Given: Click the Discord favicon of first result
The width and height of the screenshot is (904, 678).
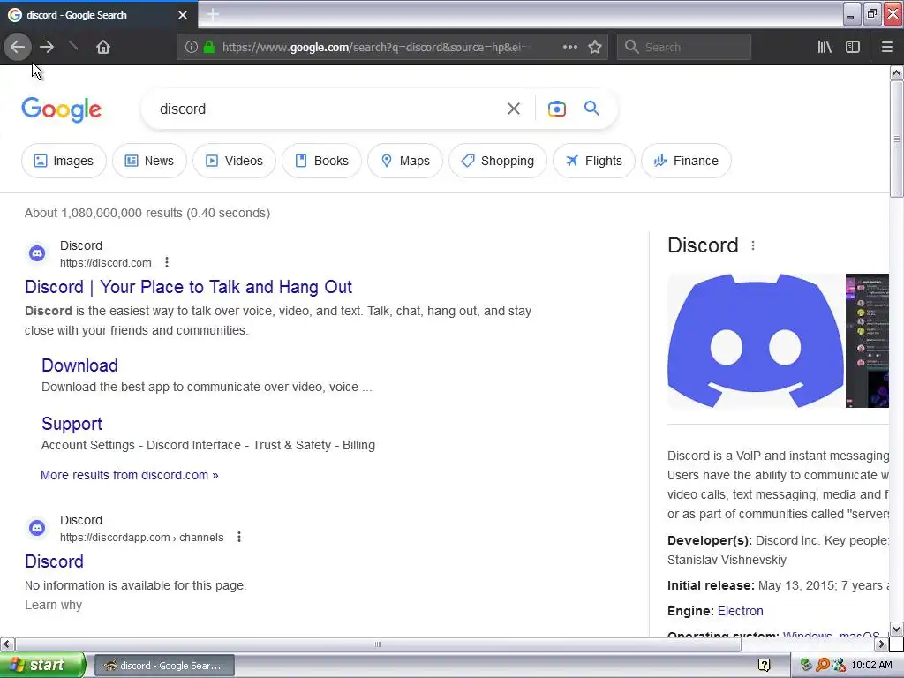Looking at the screenshot, I should click(37, 252).
